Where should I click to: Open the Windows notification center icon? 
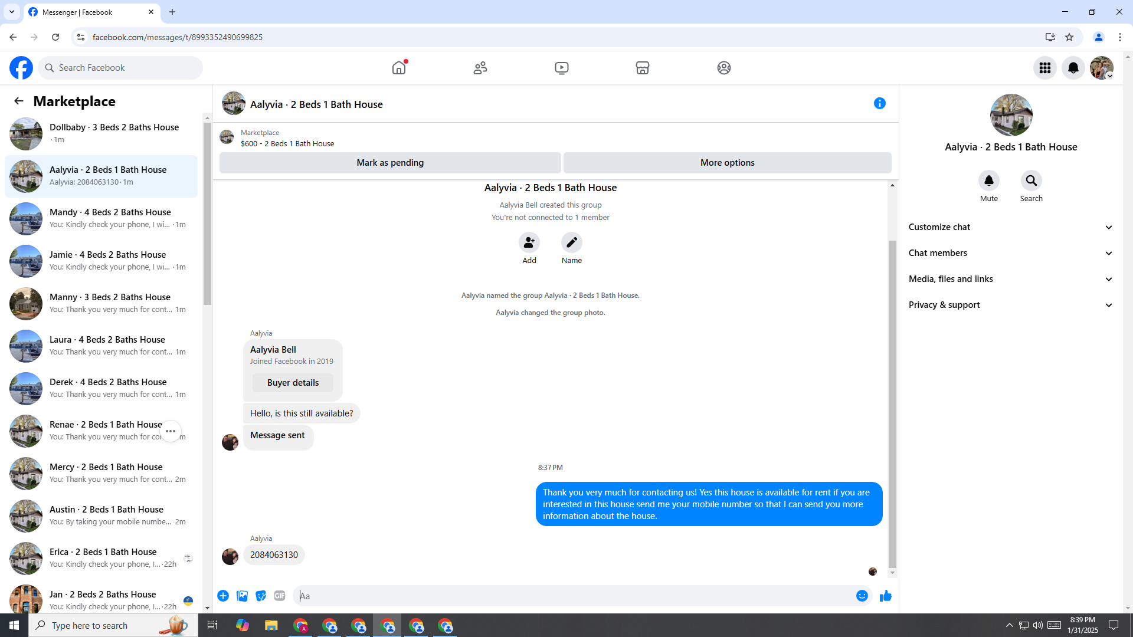1114,625
